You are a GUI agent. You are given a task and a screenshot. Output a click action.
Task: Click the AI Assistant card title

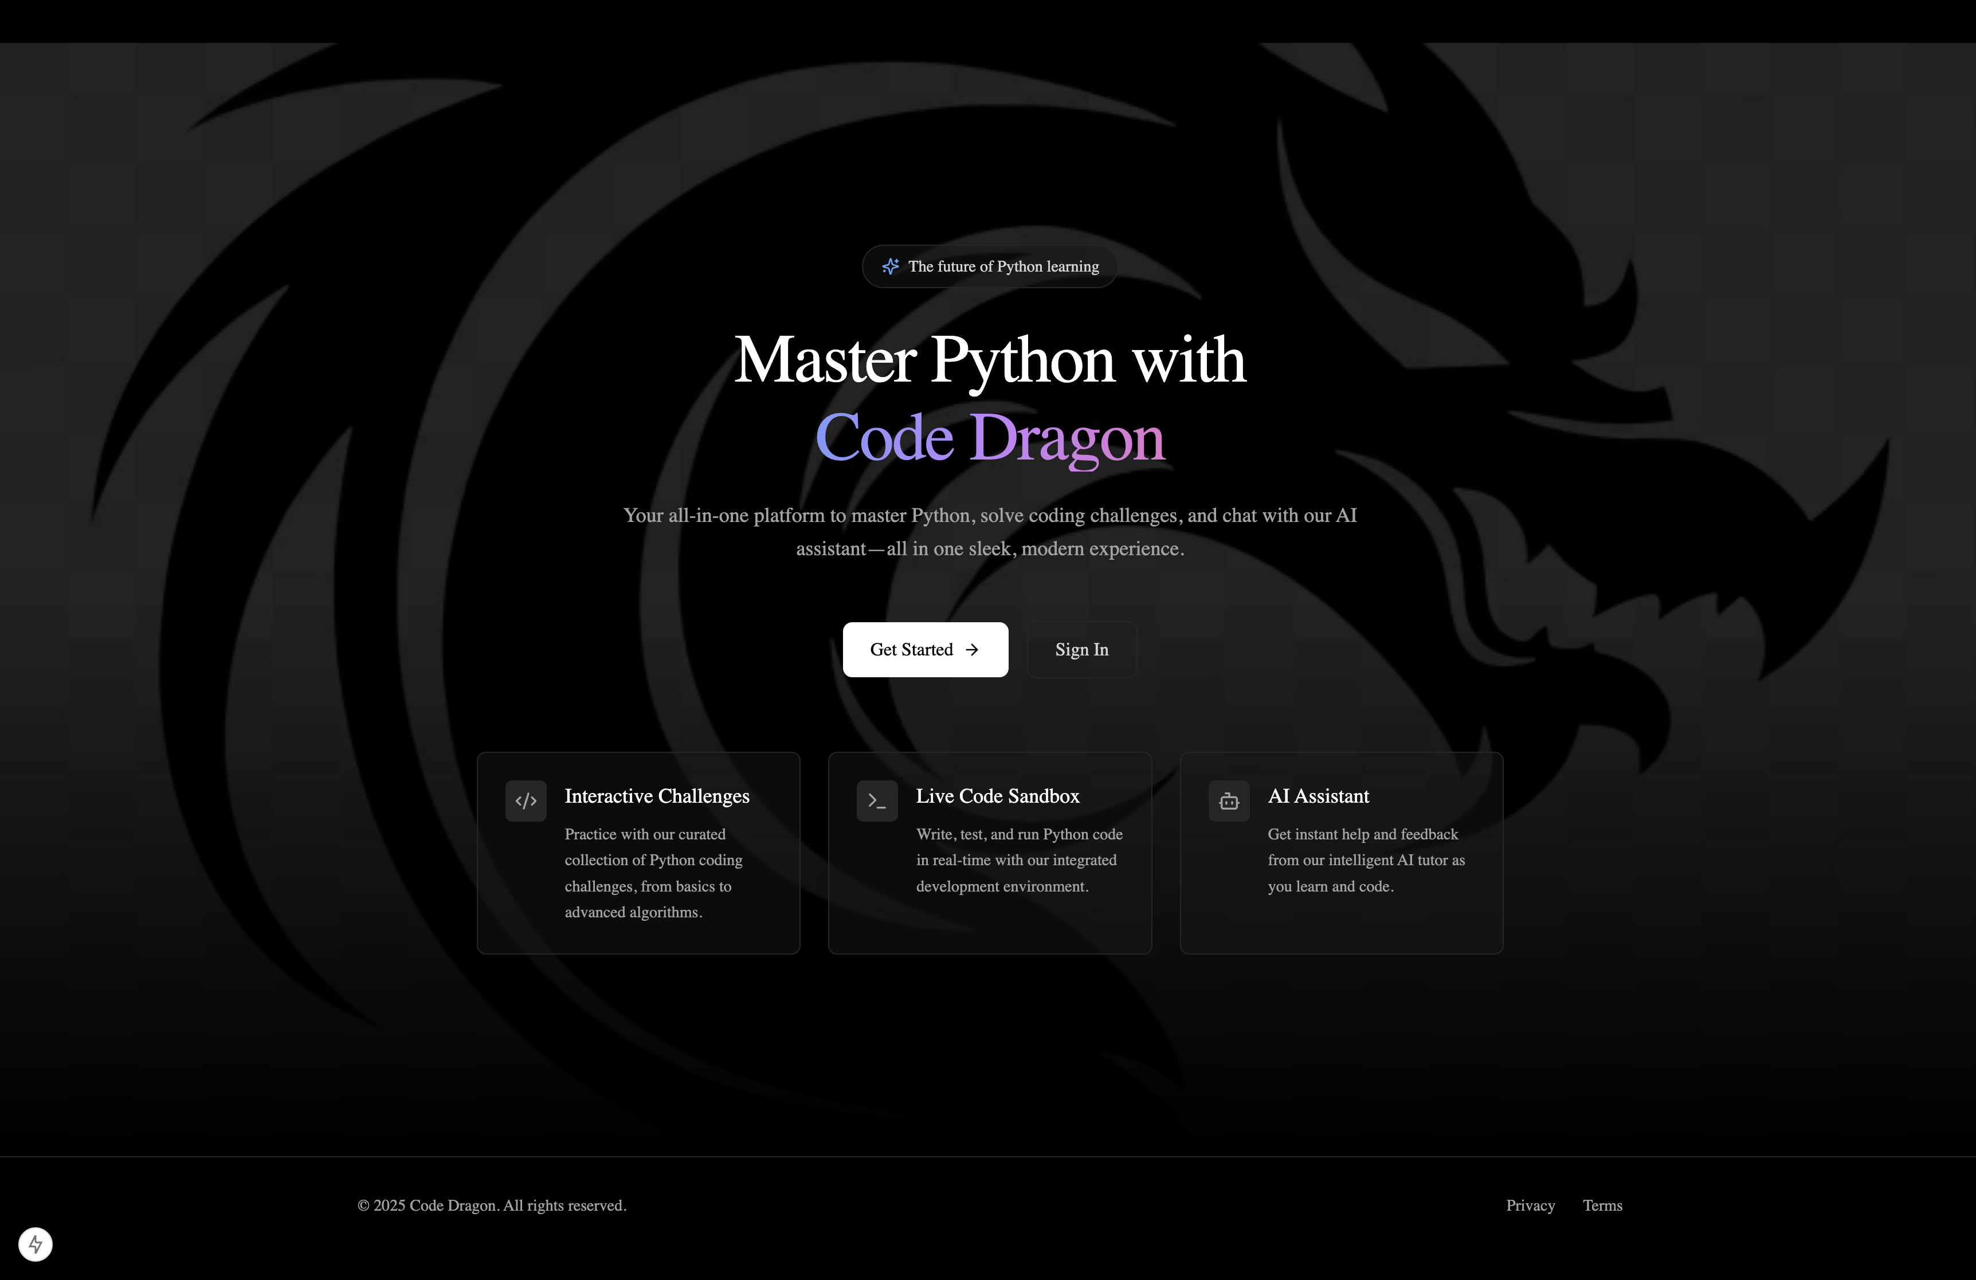coord(1318,796)
